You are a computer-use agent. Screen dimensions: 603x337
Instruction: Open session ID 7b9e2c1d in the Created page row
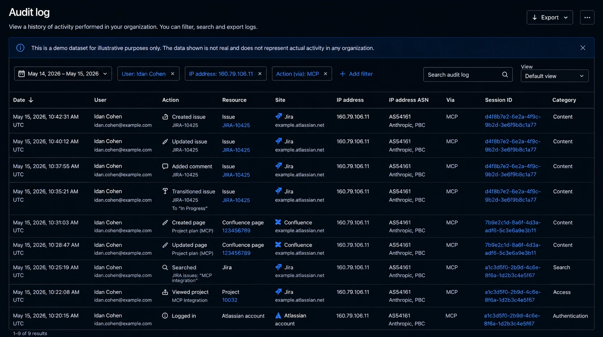tap(513, 226)
